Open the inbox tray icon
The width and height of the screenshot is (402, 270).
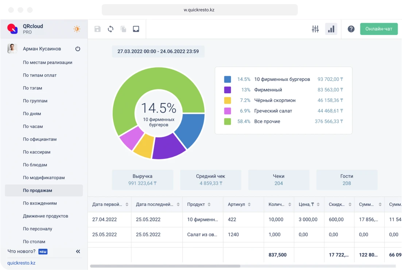pos(136,29)
